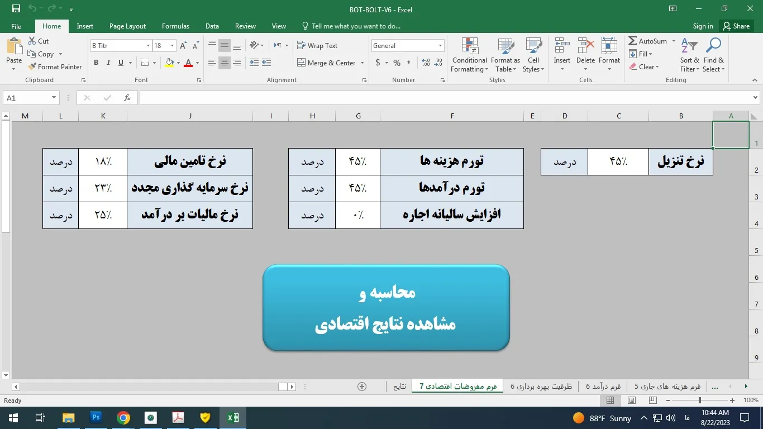Viewport: 763px width, 429px height.
Task: Click the zoom slider in status bar
Action: (x=699, y=401)
